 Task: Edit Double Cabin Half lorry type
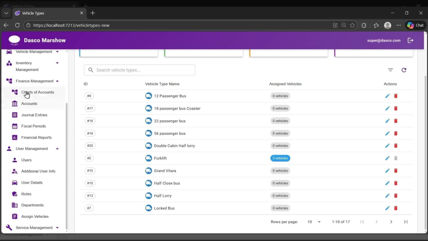(x=387, y=146)
